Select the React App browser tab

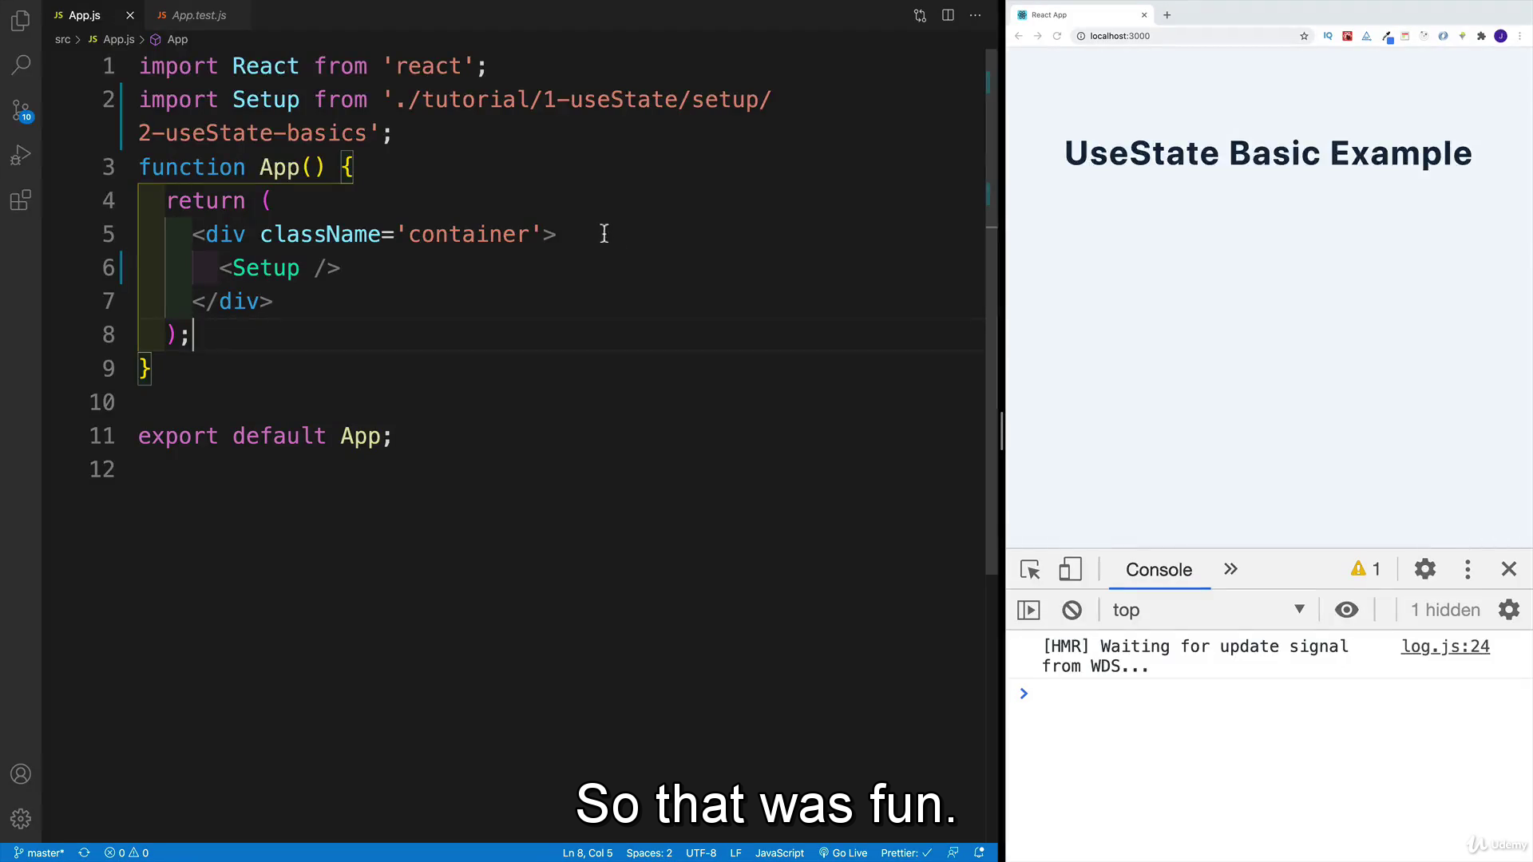tap(1081, 14)
